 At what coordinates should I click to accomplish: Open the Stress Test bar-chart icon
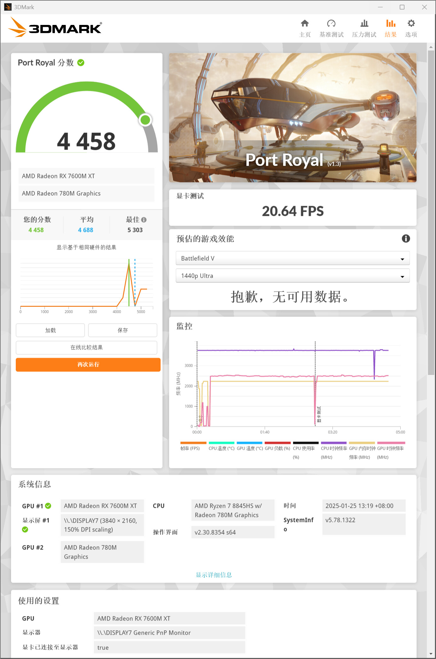364,24
